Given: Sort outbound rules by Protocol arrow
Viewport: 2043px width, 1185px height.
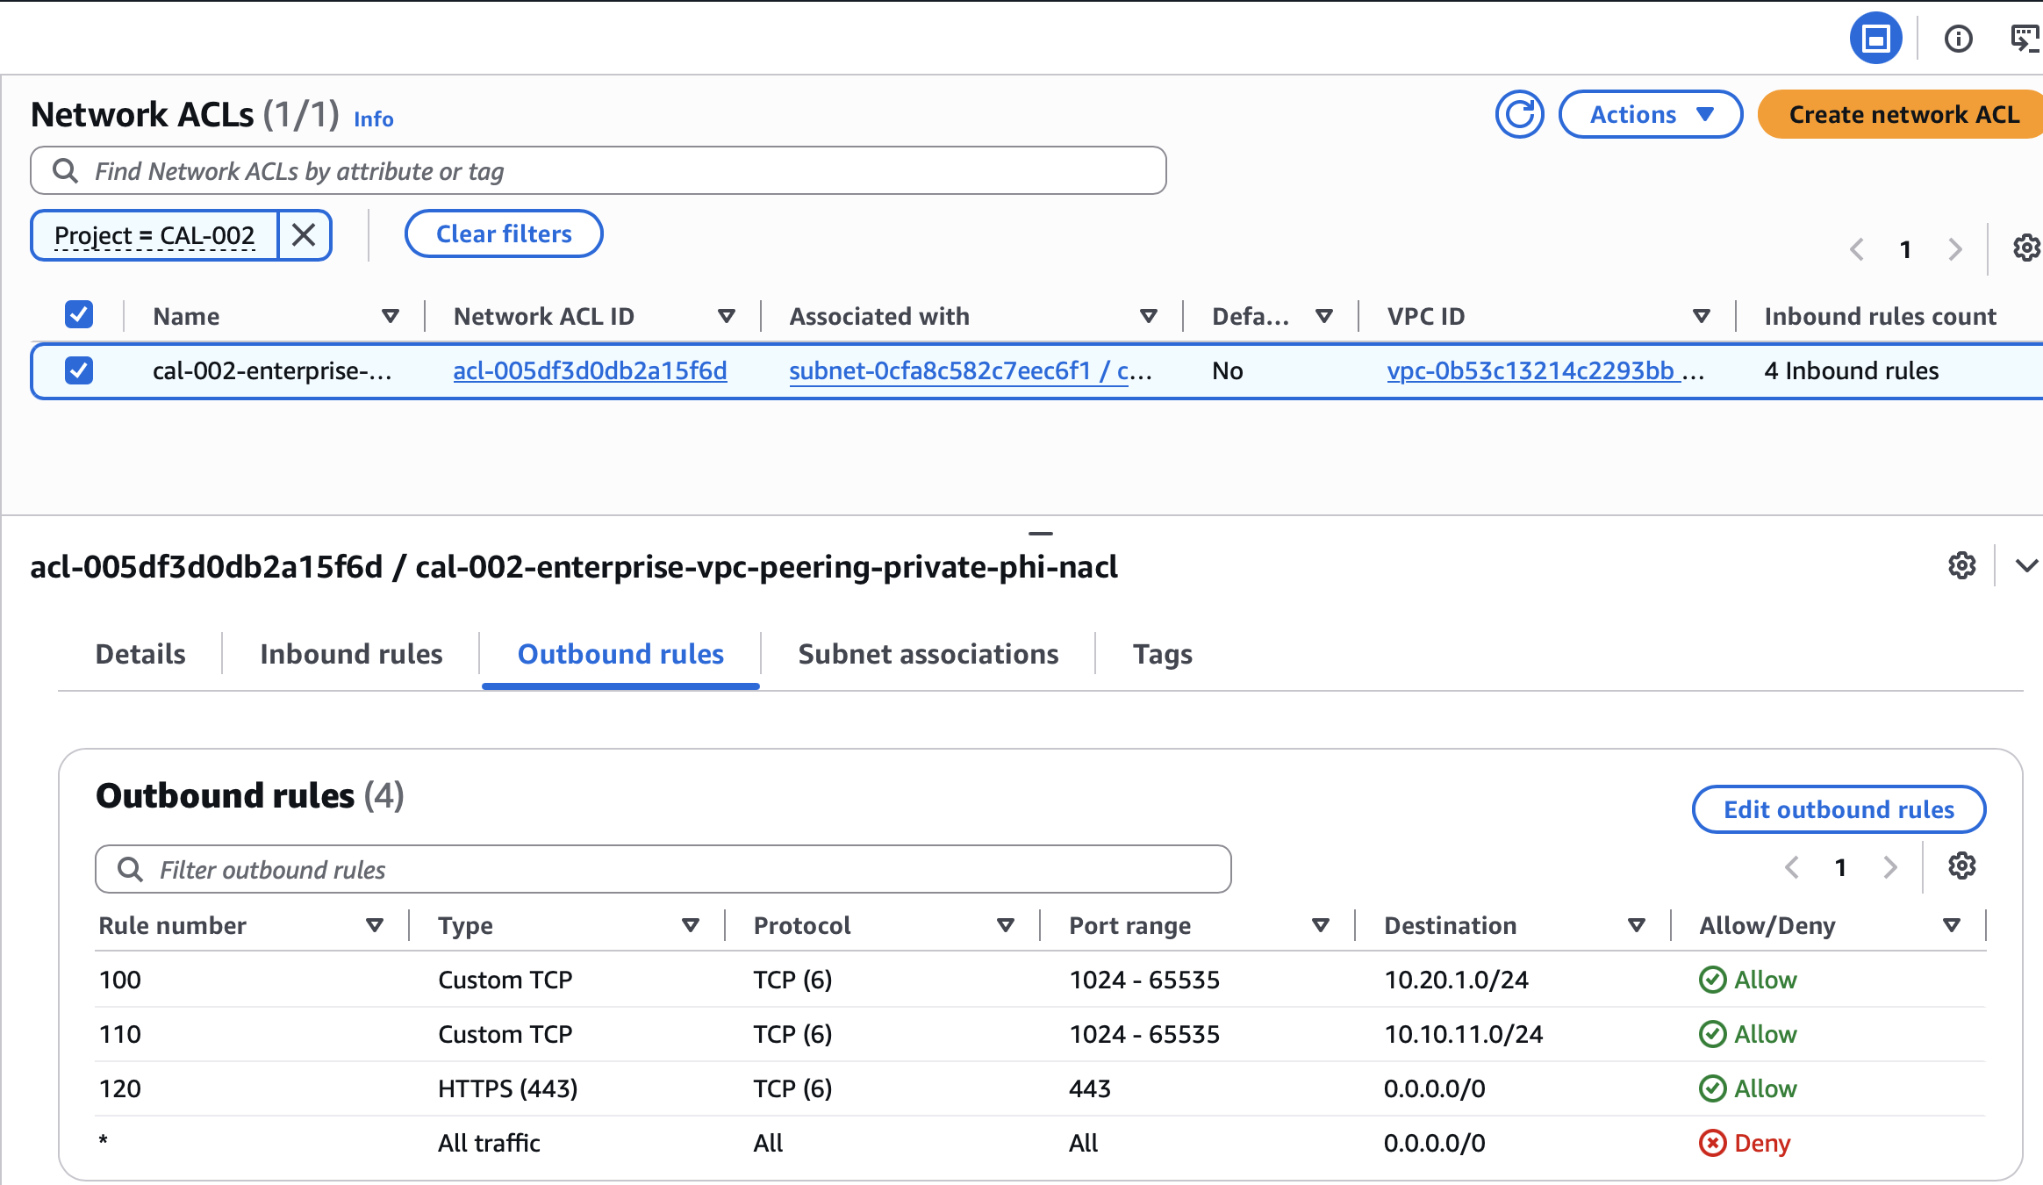Looking at the screenshot, I should 1006,925.
